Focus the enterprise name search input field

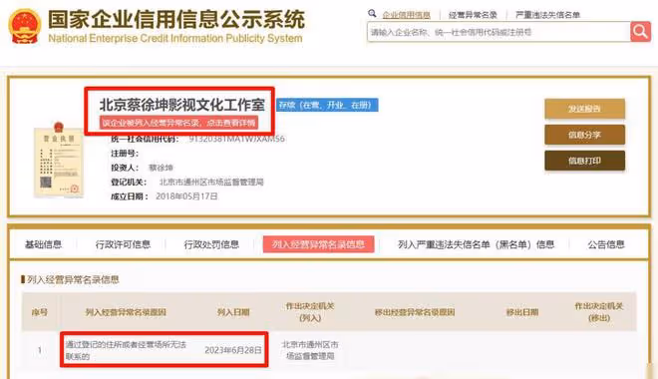(x=498, y=32)
